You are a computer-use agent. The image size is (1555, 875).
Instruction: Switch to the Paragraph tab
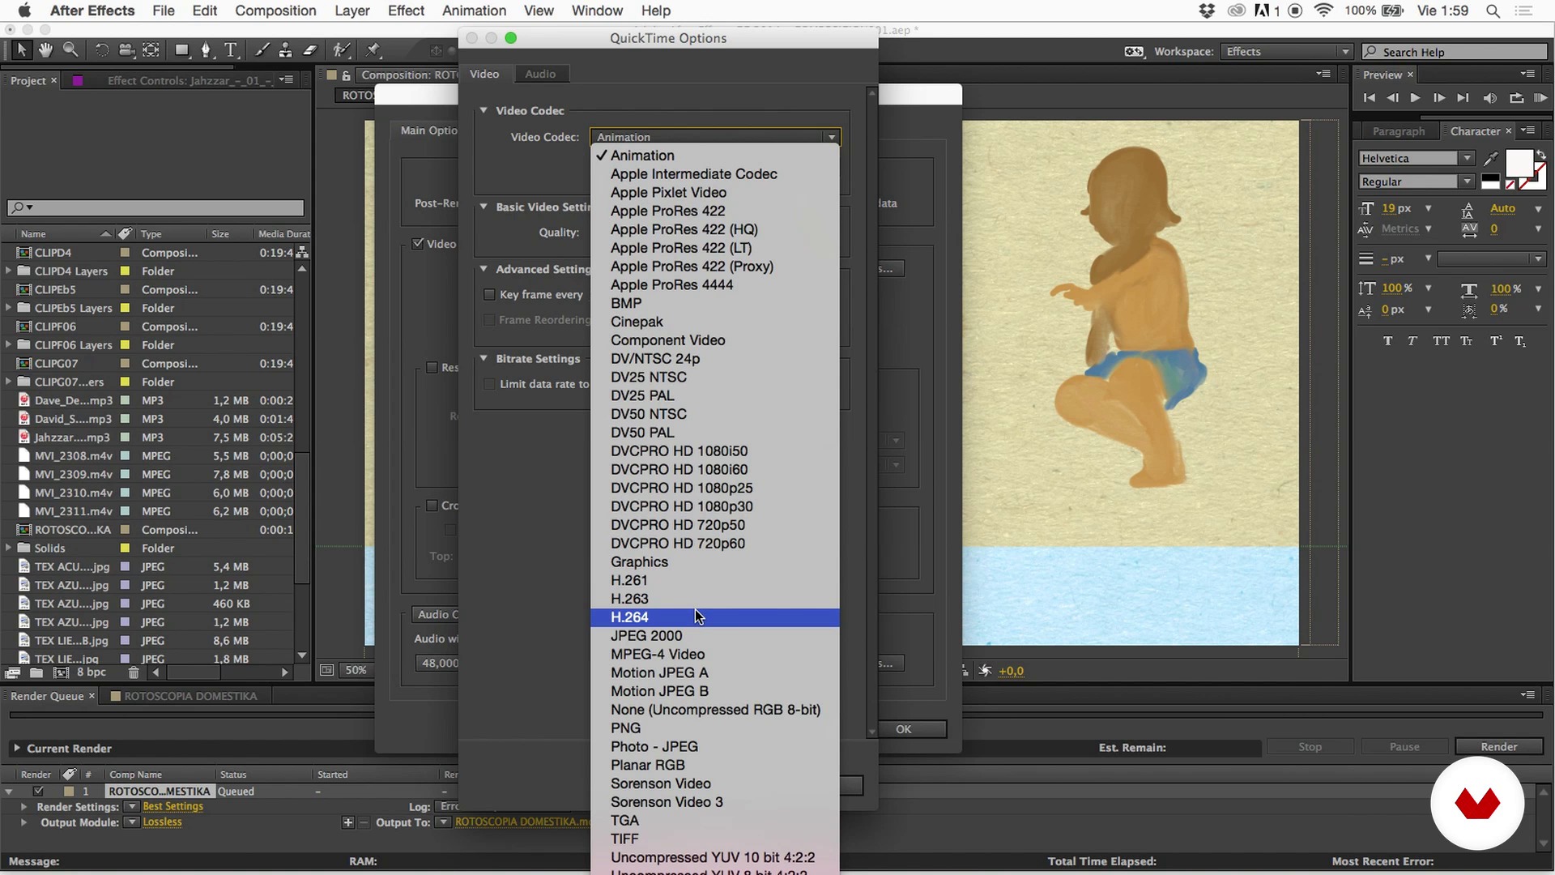click(1398, 131)
